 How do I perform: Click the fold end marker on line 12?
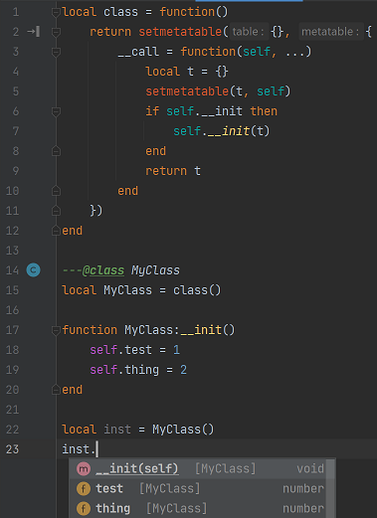pos(56,231)
